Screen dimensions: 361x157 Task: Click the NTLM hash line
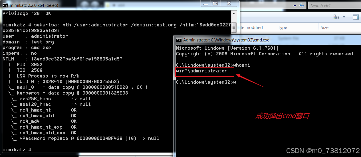pos(62,59)
